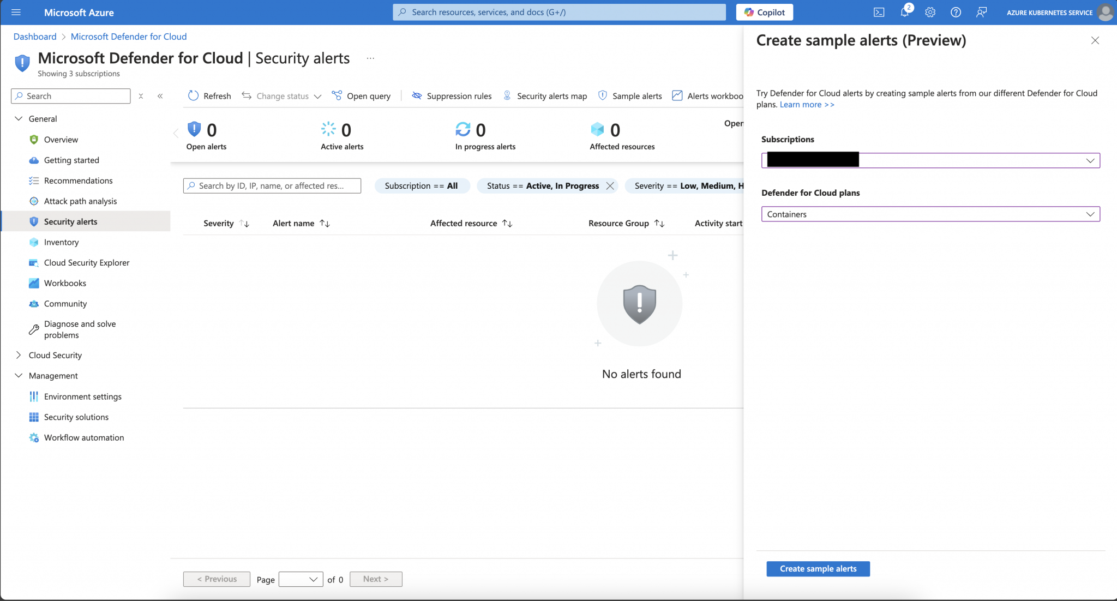Toggle the Subscription == All filter pill
This screenshot has width=1117, height=601.
pos(422,185)
